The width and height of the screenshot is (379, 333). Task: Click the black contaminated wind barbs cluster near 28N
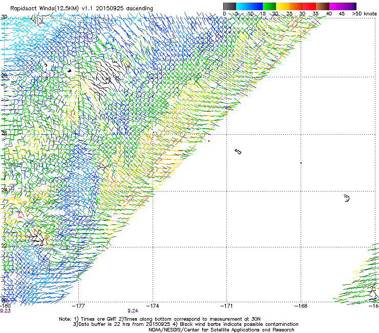coord(108,76)
